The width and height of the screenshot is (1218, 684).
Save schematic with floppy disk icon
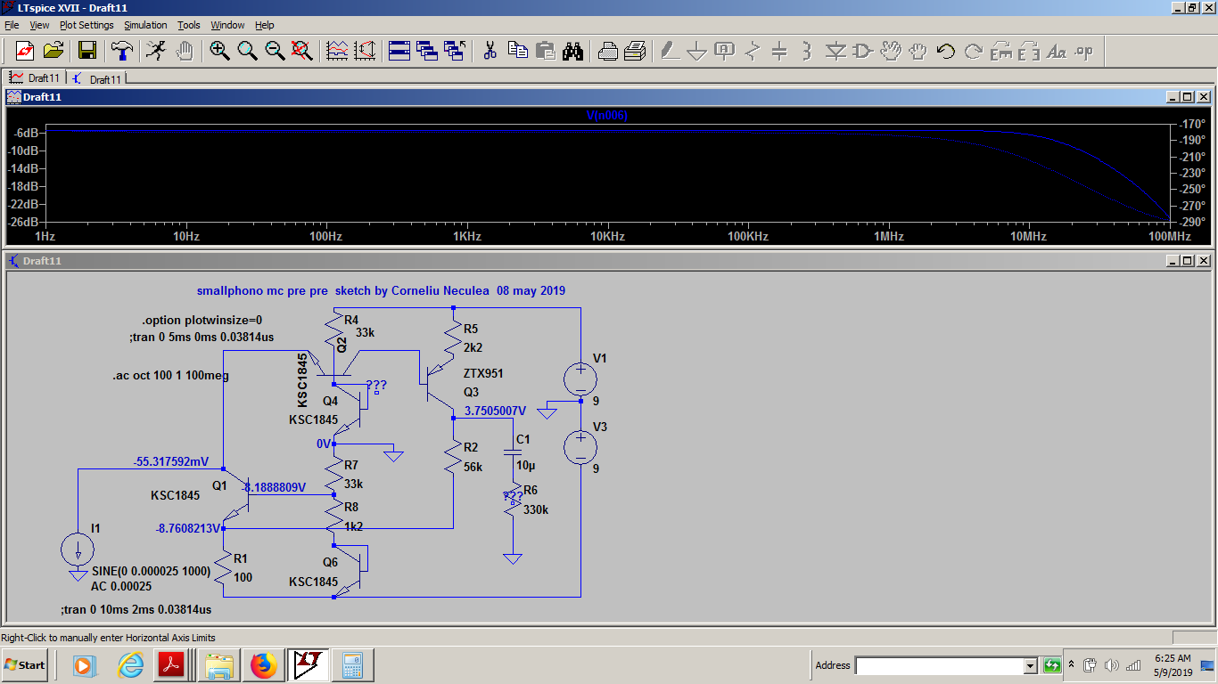86,51
